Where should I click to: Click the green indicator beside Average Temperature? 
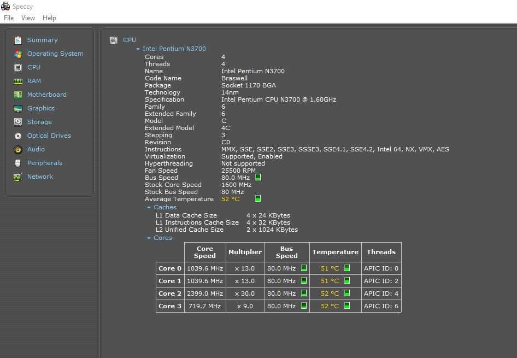click(258, 198)
